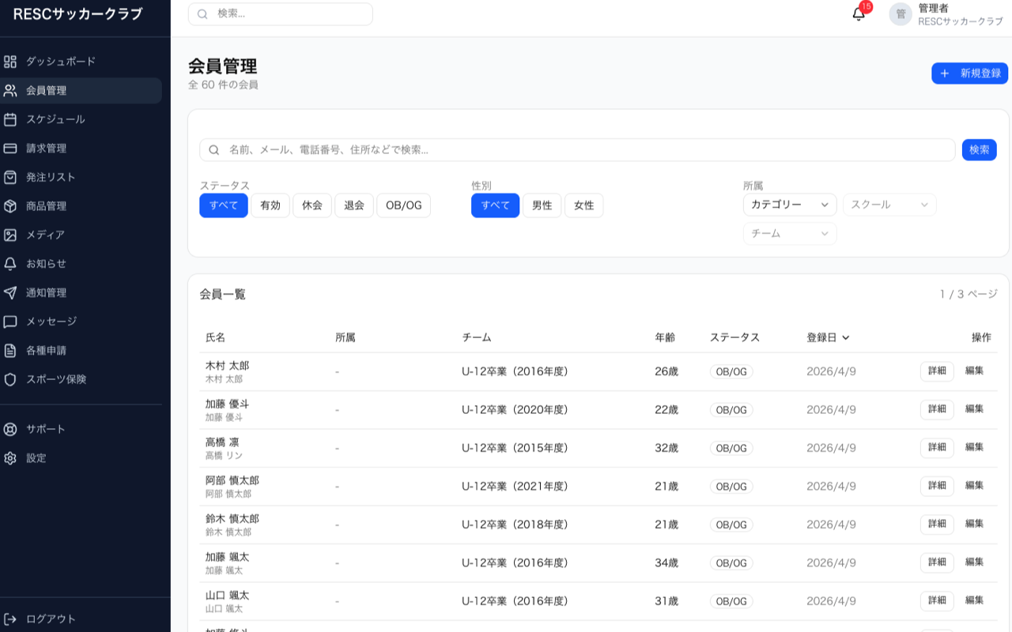Screen dimensions: 1012x632
Task: Click the 管 user avatar in header
Action: 901,13
